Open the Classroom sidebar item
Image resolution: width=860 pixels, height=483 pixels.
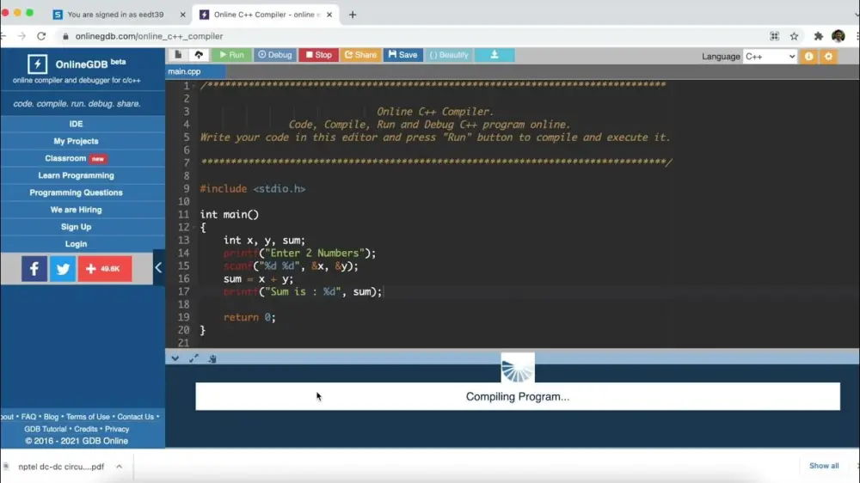tap(76, 158)
